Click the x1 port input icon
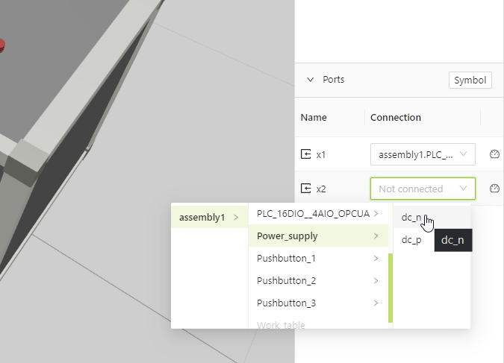504x363 pixels. (305, 154)
